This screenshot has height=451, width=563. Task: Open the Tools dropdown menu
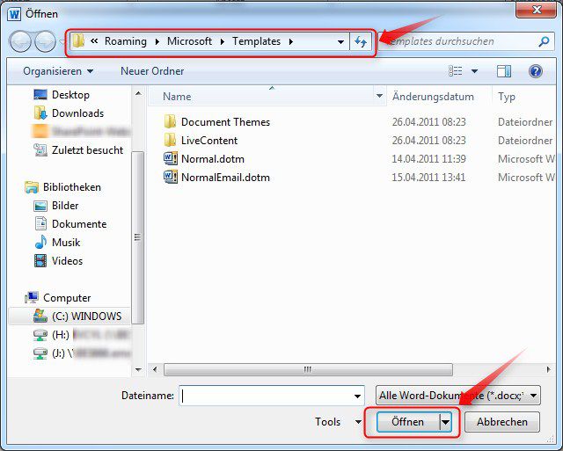pyautogui.click(x=338, y=422)
